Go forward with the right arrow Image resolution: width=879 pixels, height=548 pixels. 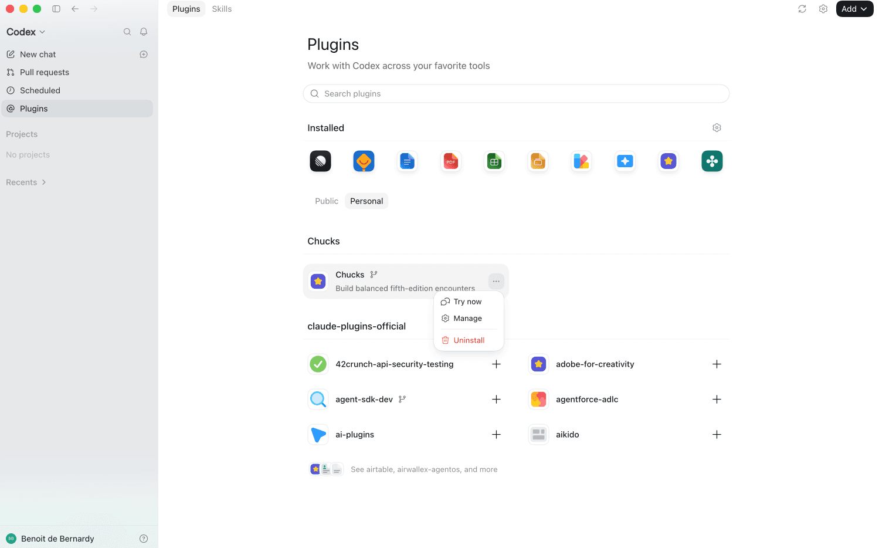(x=94, y=9)
